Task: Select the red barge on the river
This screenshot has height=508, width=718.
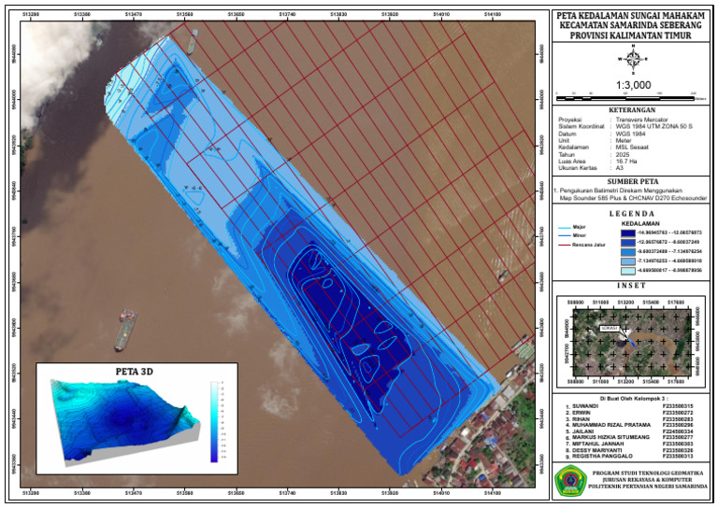Action: point(125,330)
